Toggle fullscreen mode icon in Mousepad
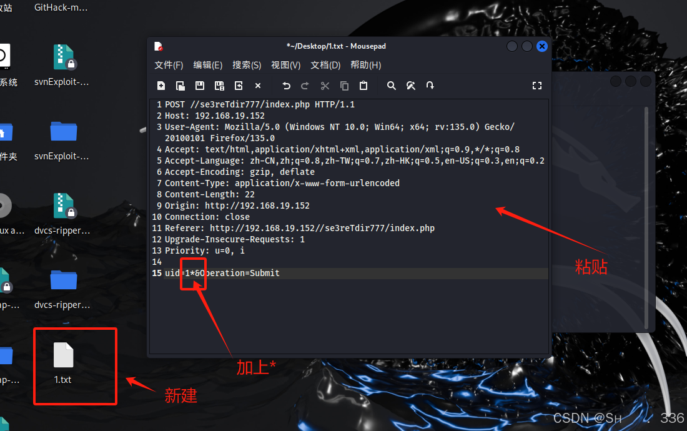The width and height of the screenshot is (687, 431). 536,86
